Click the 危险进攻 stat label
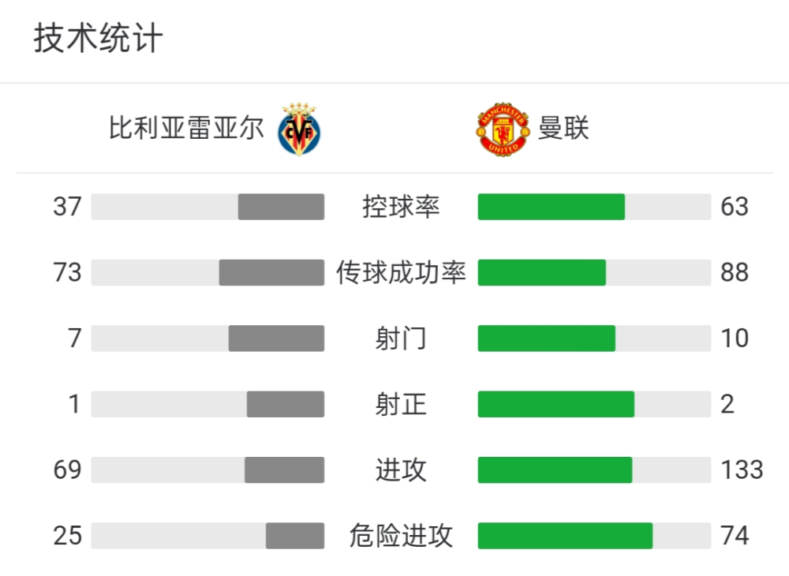Screen dimensions: 789x576 point(401,536)
